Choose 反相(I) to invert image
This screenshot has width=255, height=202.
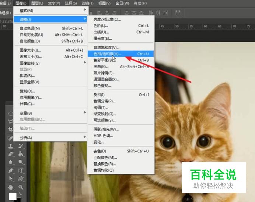[121, 95]
